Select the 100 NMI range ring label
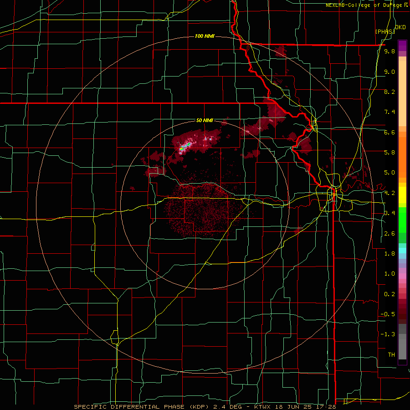The height and width of the screenshot is (410, 410). (205, 36)
